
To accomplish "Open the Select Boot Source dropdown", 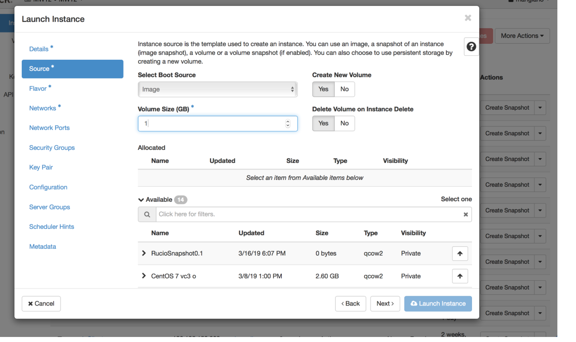I will point(217,89).
